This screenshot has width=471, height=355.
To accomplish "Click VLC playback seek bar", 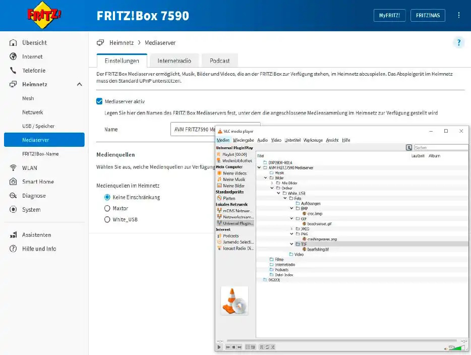I will (x=342, y=341).
